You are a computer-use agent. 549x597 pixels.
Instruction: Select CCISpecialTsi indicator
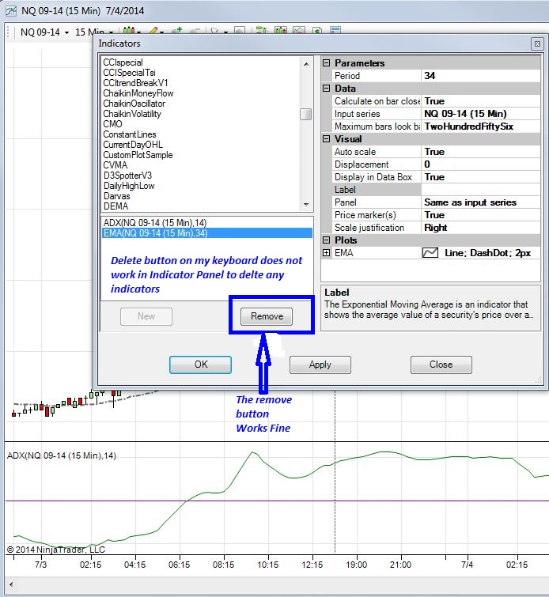[129, 73]
